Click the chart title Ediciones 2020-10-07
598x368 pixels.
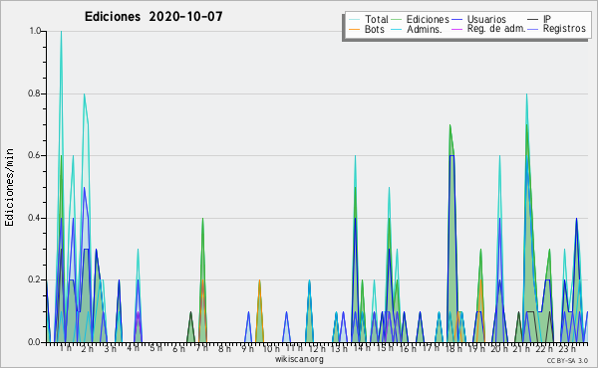click(x=153, y=17)
